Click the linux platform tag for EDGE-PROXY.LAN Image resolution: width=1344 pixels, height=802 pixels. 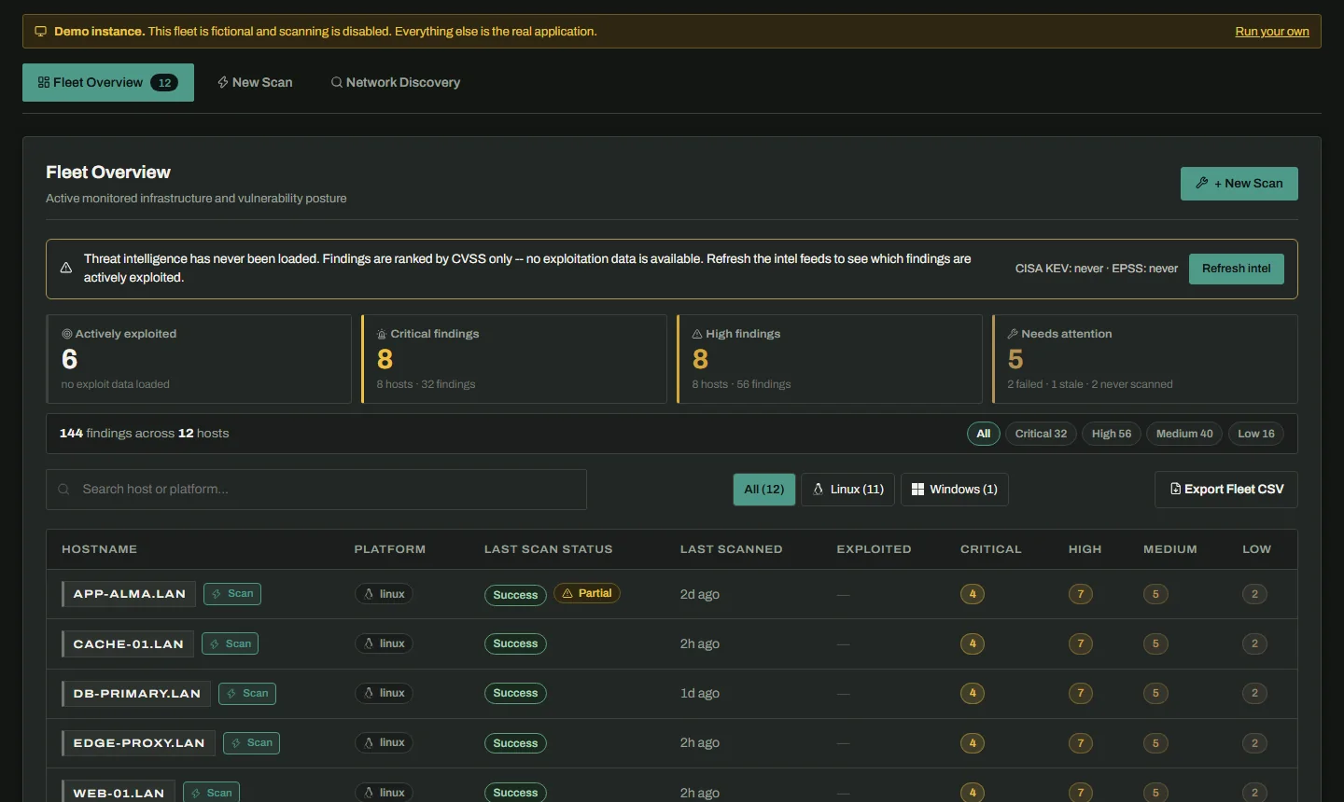[x=384, y=742]
